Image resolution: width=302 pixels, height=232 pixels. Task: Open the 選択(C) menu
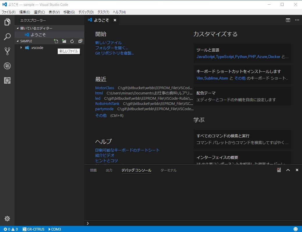(x=39, y=12)
